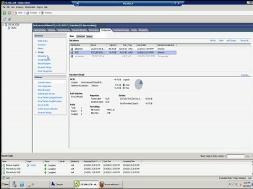Click the second Inventory breadcrumb icon

point(42,13)
